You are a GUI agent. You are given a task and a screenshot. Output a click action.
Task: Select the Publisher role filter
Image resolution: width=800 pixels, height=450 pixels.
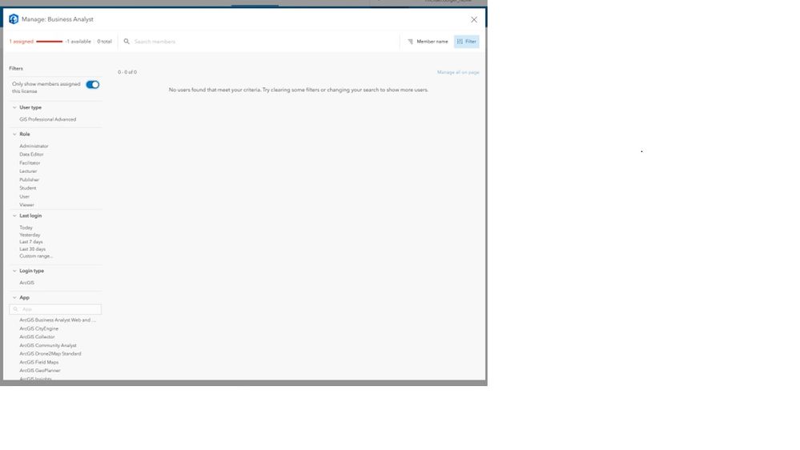pyautogui.click(x=29, y=179)
